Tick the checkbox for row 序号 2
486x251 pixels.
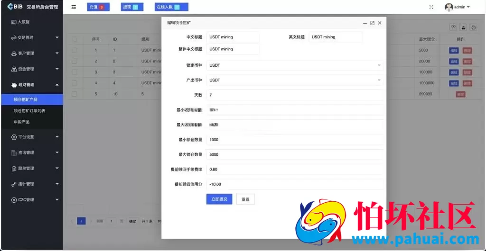75,61
